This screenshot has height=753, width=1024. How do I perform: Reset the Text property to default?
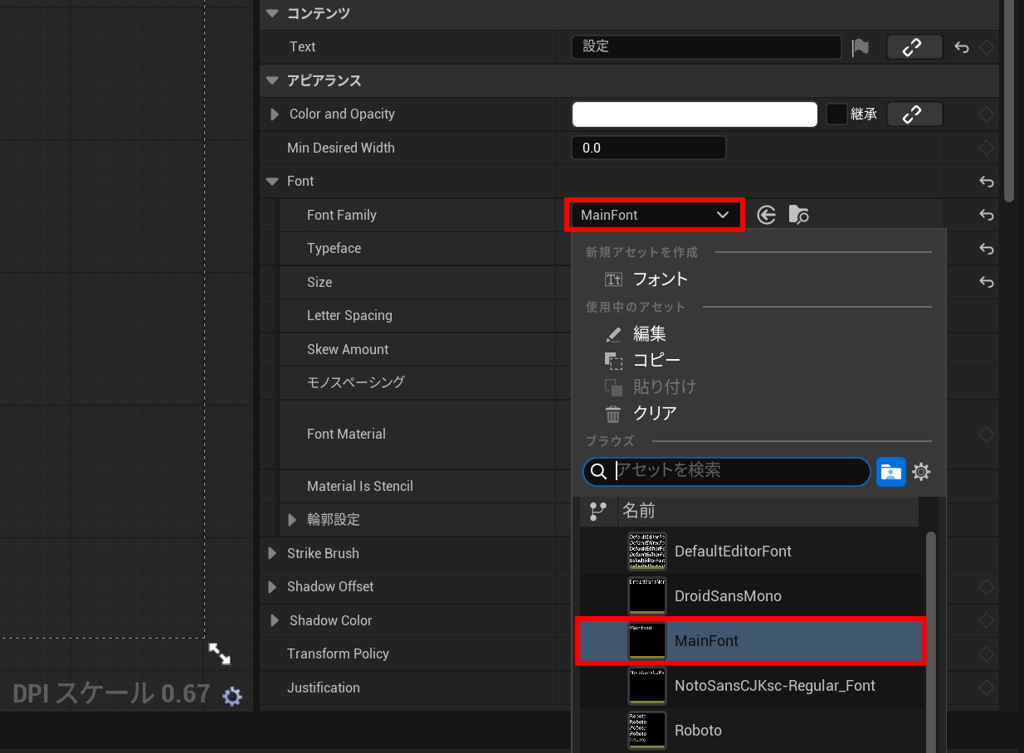962,47
